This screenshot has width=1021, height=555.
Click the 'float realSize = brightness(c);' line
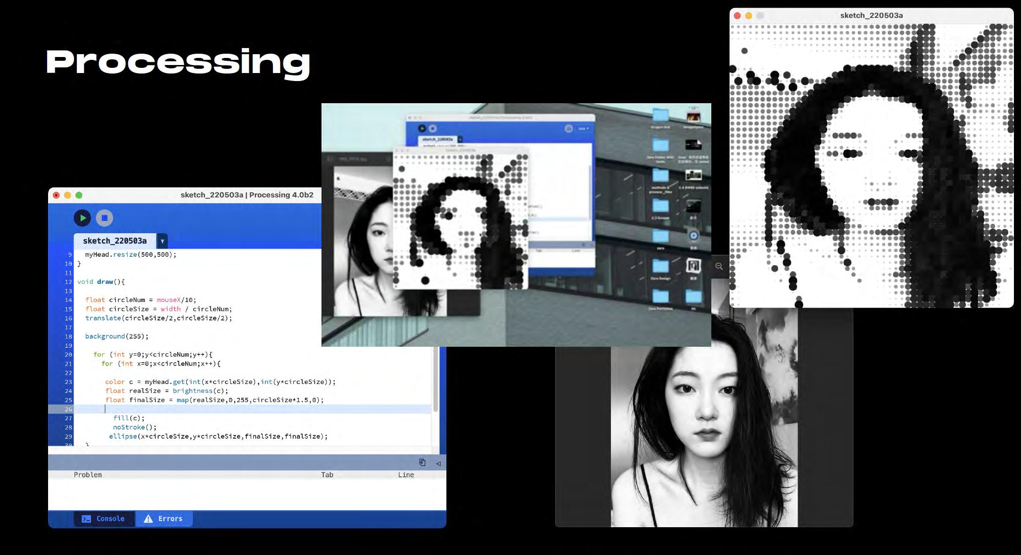coord(167,391)
